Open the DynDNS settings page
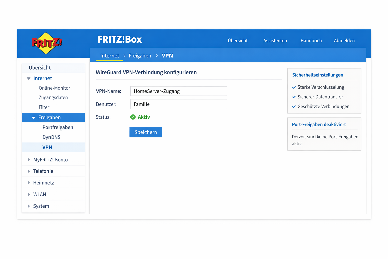 pyautogui.click(x=51, y=137)
